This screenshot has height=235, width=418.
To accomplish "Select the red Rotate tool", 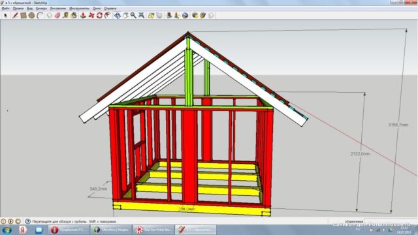I will [x=99, y=16].
